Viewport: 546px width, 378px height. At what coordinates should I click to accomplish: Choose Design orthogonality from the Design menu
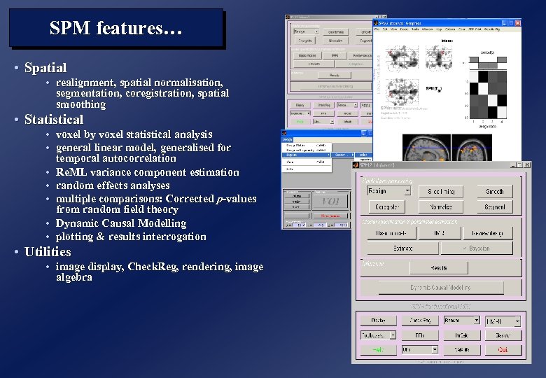(x=306, y=150)
